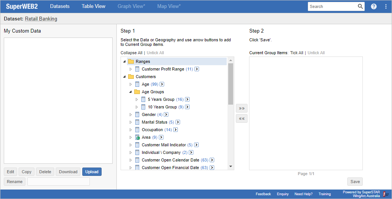Click the rename text input field
The height and width of the screenshot is (199, 392).
58,182
